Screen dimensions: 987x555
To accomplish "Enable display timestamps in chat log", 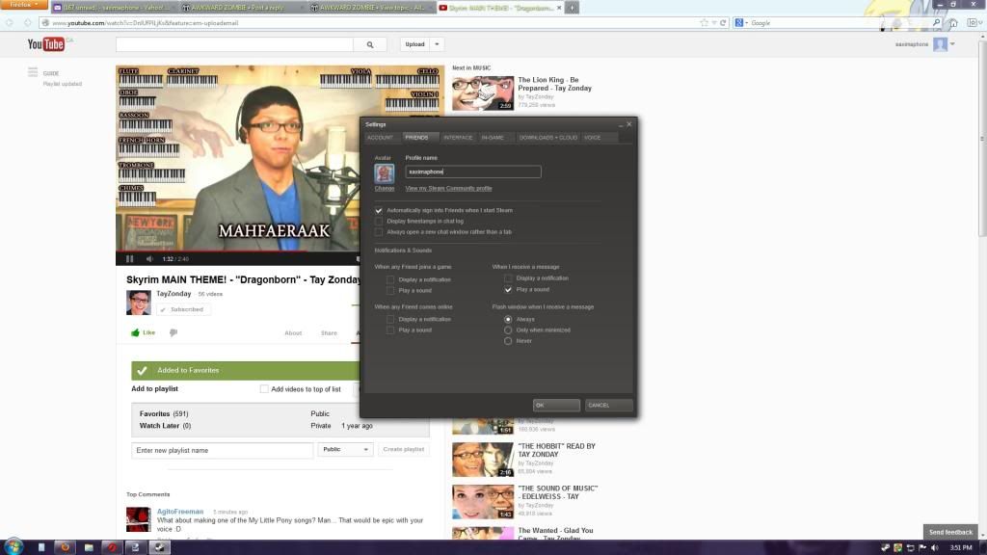I will click(379, 221).
